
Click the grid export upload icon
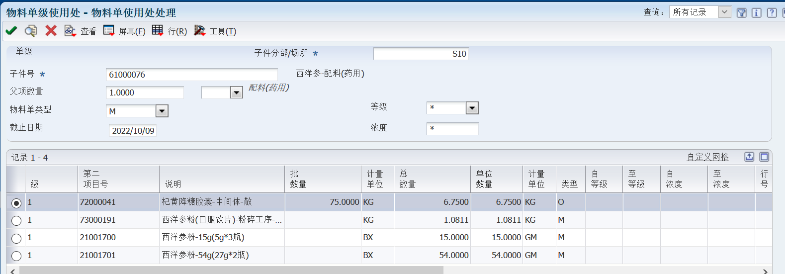tap(749, 157)
